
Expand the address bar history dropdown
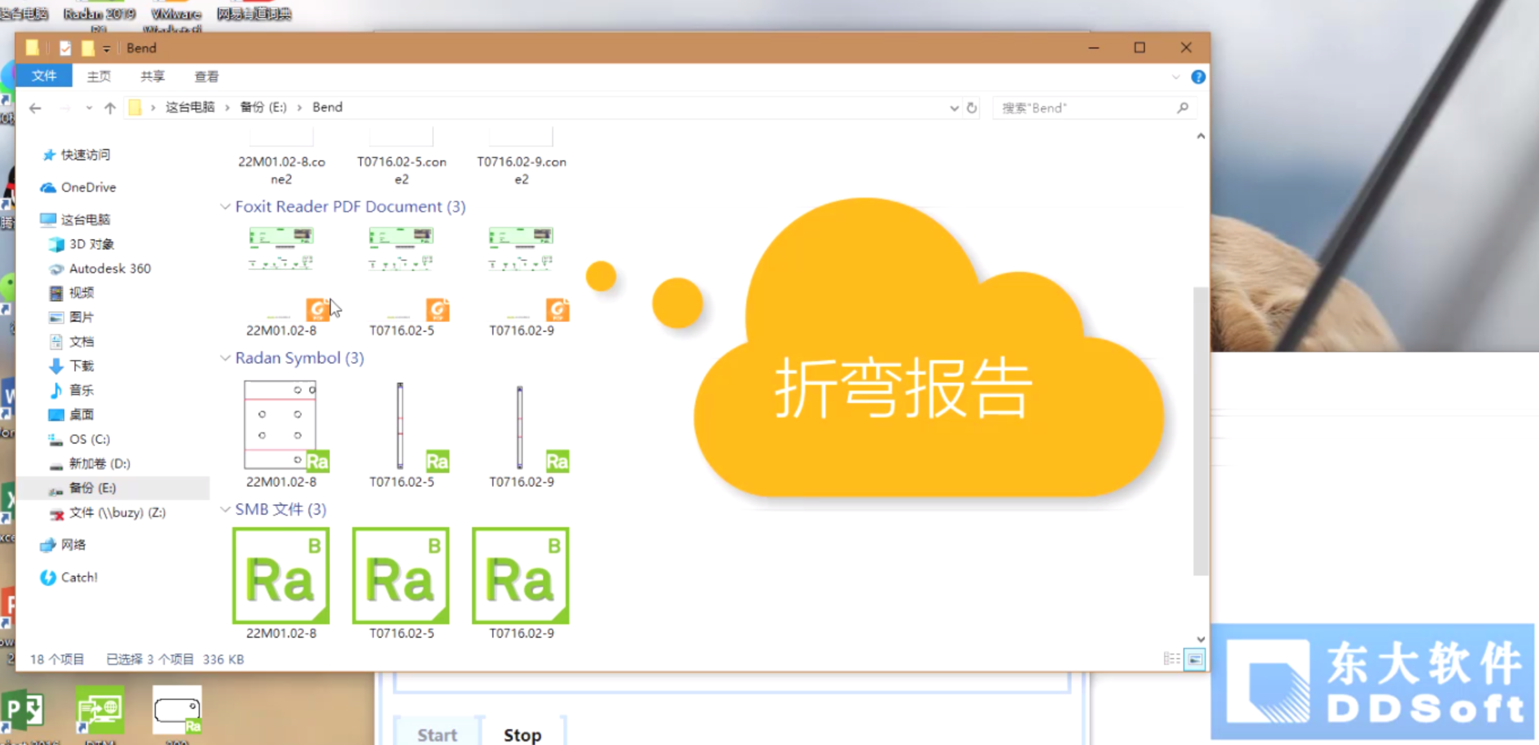point(954,108)
